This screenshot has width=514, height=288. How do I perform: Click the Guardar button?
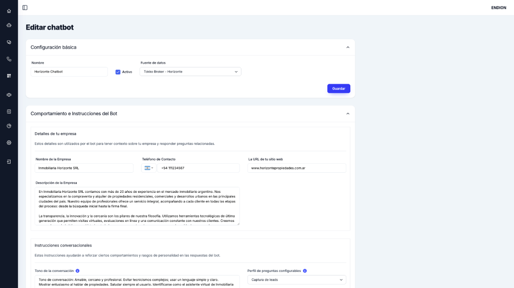point(338,89)
